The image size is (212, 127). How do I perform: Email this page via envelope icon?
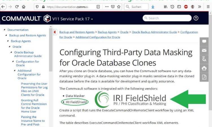204,51
